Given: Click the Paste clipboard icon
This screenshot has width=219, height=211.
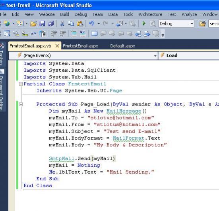Looking at the screenshot, I should 80,23.
